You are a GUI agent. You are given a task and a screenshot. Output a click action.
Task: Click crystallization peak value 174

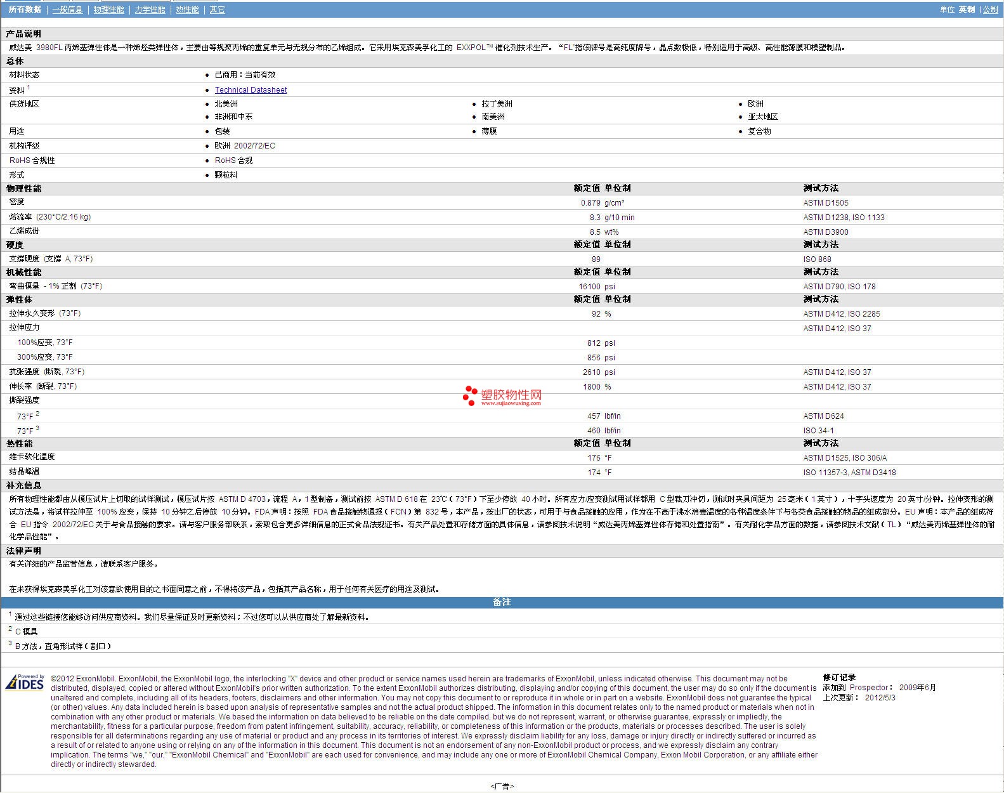pos(594,473)
